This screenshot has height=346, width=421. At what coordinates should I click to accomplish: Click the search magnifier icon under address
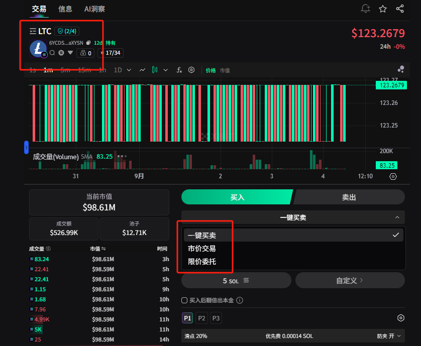52,53
